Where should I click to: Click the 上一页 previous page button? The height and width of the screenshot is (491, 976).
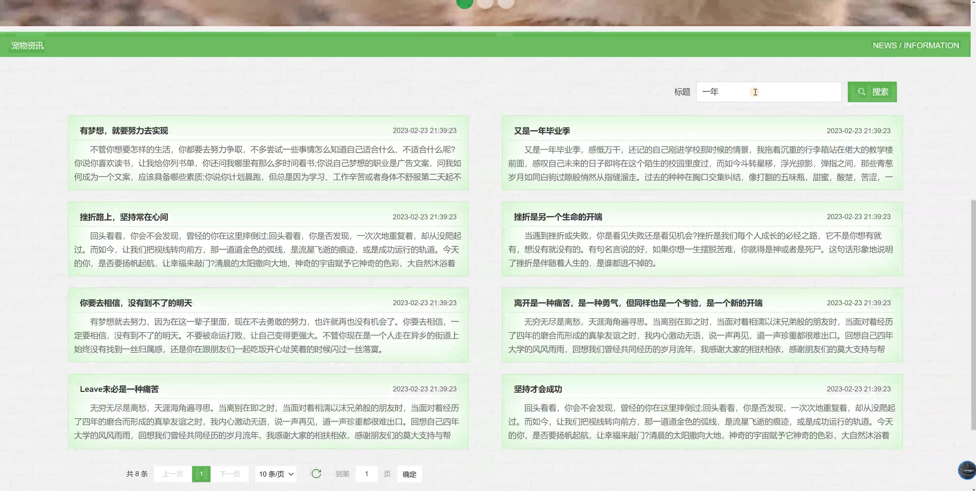point(173,474)
